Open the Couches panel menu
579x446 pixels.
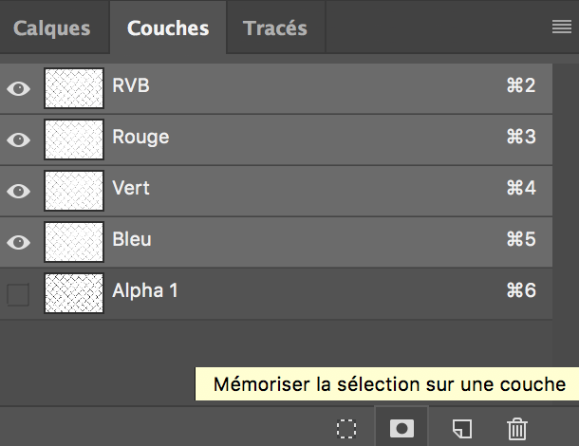[x=562, y=28]
